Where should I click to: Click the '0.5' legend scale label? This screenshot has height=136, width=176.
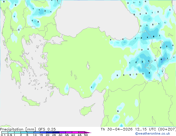tap(9, 135)
